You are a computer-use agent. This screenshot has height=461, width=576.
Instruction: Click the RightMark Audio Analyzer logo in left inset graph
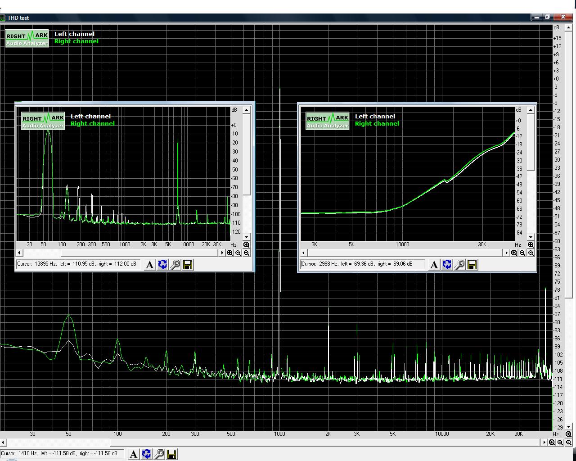[x=43, y=121]
